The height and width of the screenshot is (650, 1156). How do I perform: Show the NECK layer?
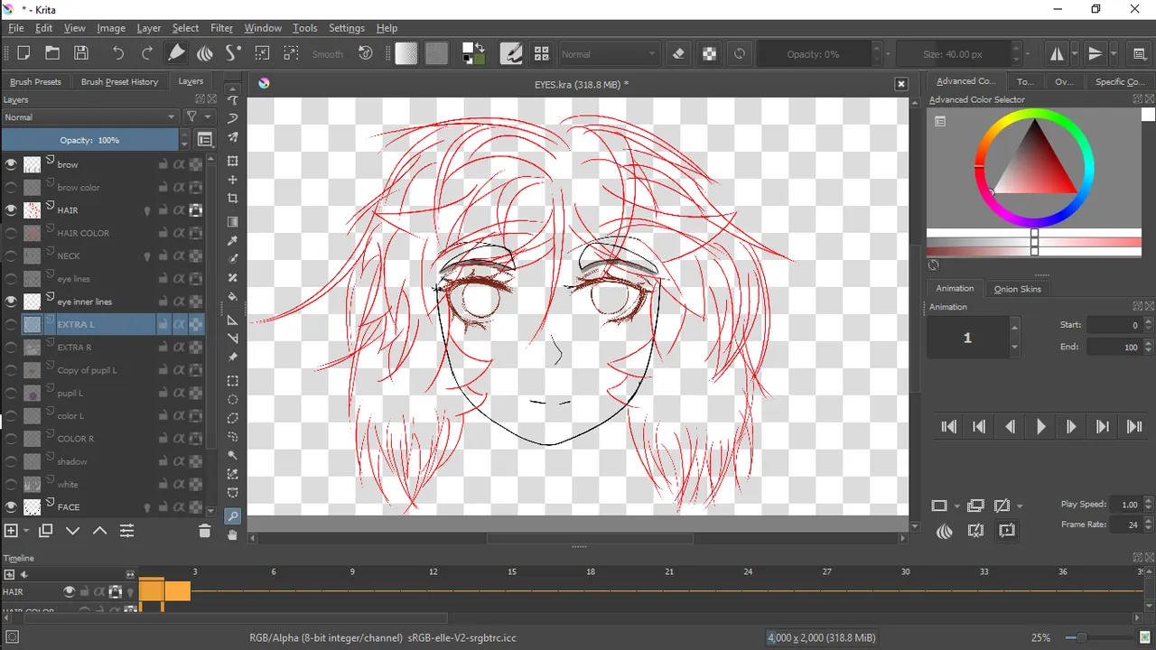point(11,255)
